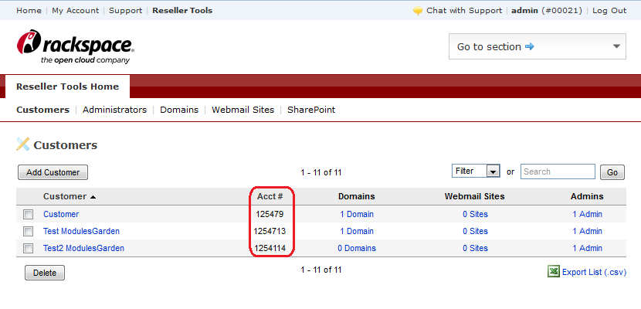Open 1 Domain link for Test ModulesGarden
The height and width of the screenshot is (309, 641).
357,231
